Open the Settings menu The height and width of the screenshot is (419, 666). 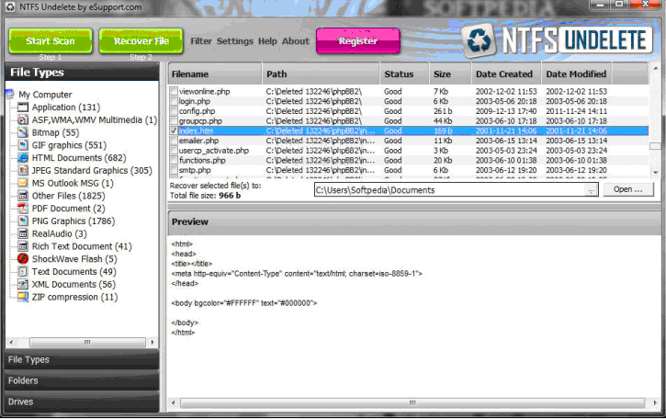[235, 41]
